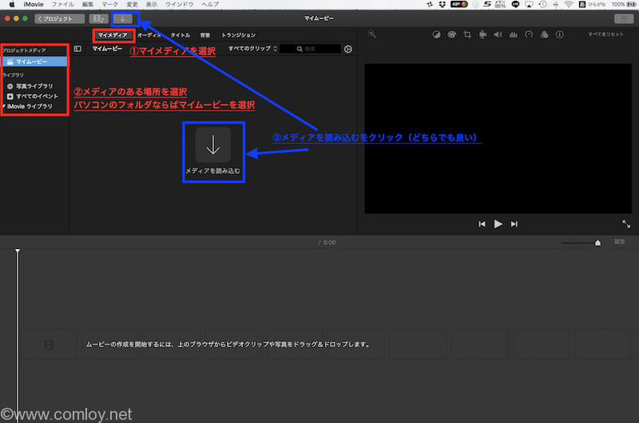The image size is (639, 423).
Task: Open the All Clips (すべてのクリップ) dropdown
Action: coord(252,49)
